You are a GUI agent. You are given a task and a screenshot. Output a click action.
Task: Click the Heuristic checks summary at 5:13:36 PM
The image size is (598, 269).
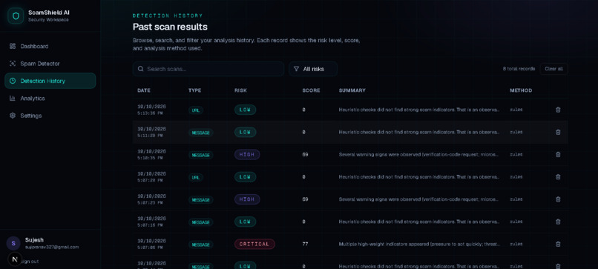pyautogui.click(x=419, y=110)
